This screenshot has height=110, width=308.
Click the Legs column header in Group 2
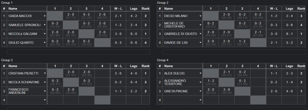pyautogui.click(x=289, y=9)
